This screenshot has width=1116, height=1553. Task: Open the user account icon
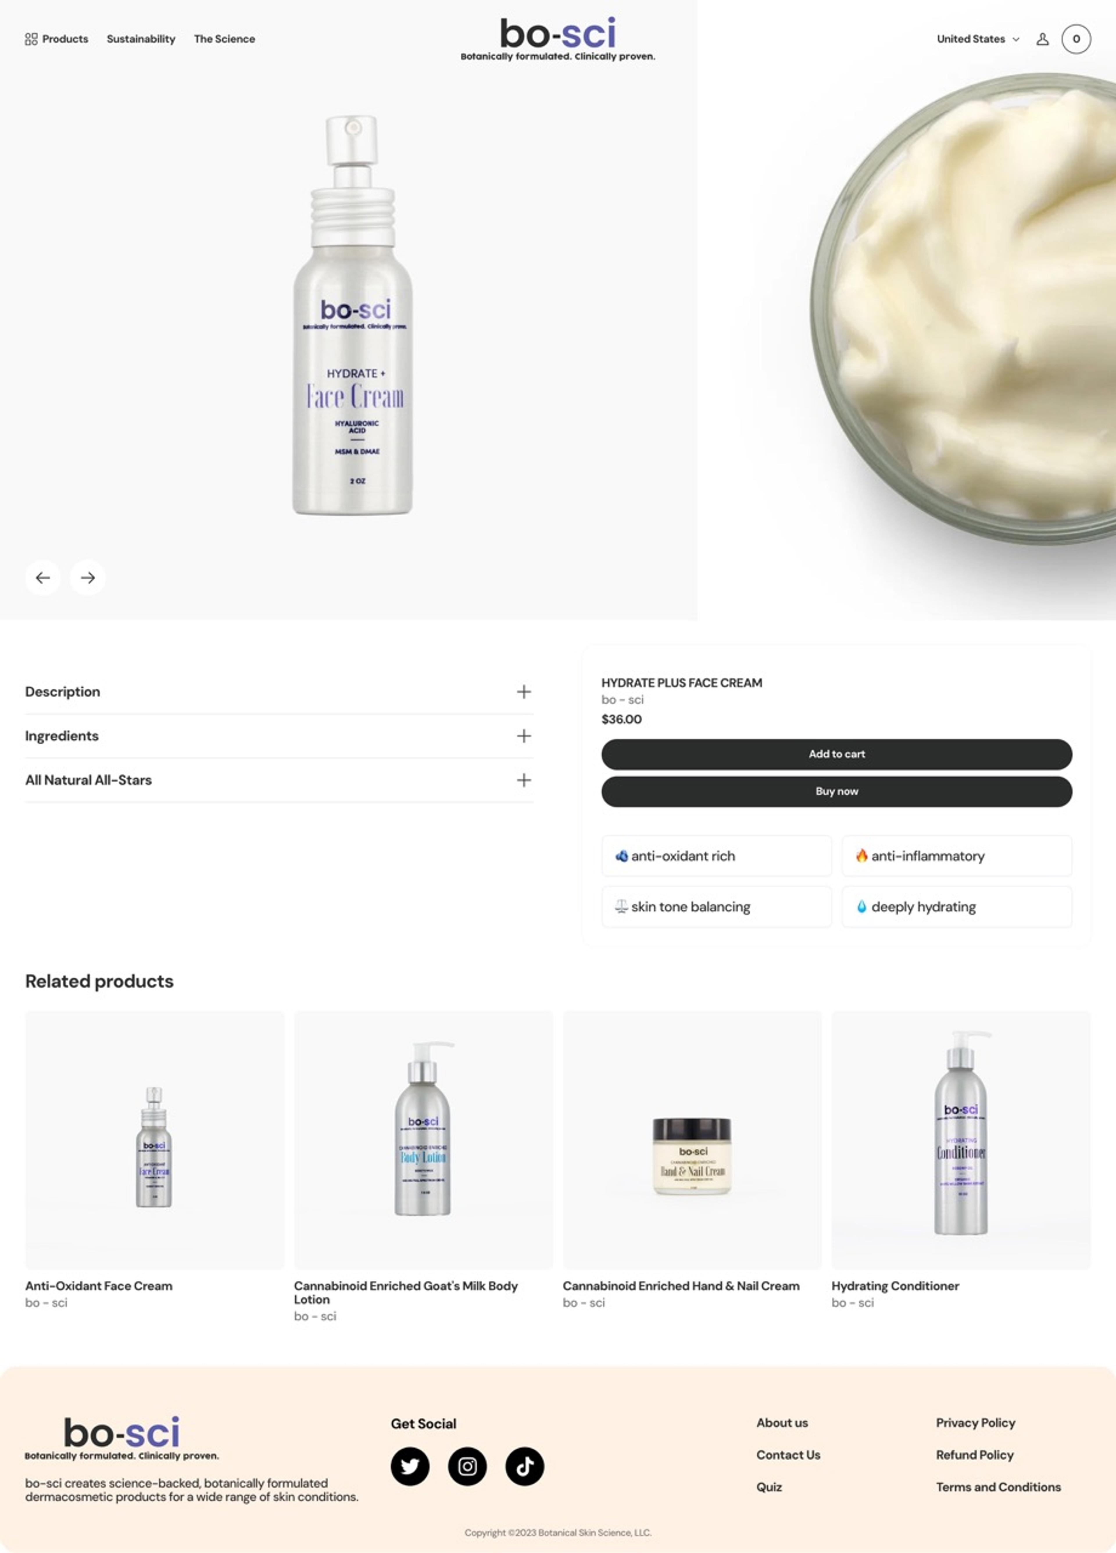pyautogui.click(x=1042, y=39)
